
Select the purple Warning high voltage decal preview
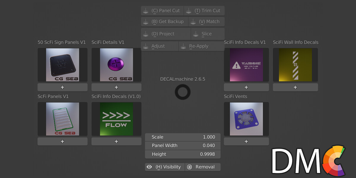[246, 65]
